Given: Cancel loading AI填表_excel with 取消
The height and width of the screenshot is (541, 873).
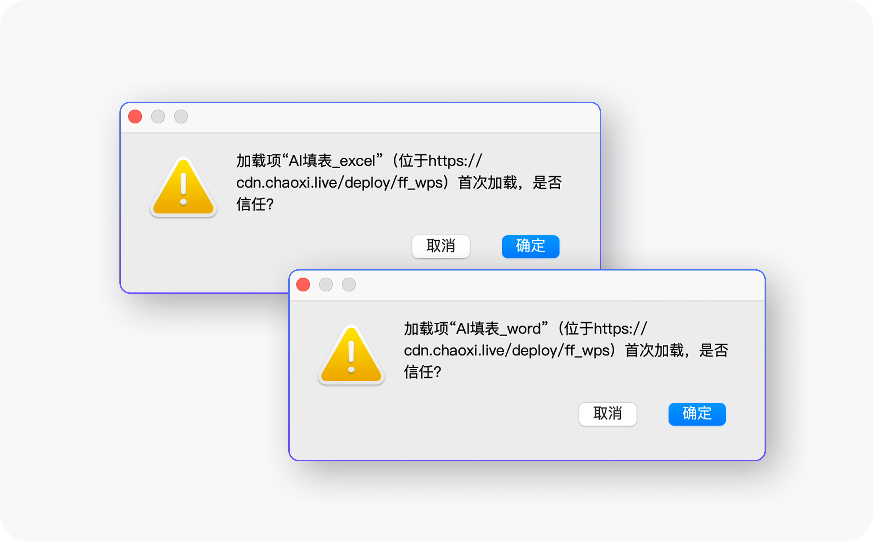Looking at the screenshot, I should pyautogui.click(x=441, y=247).
